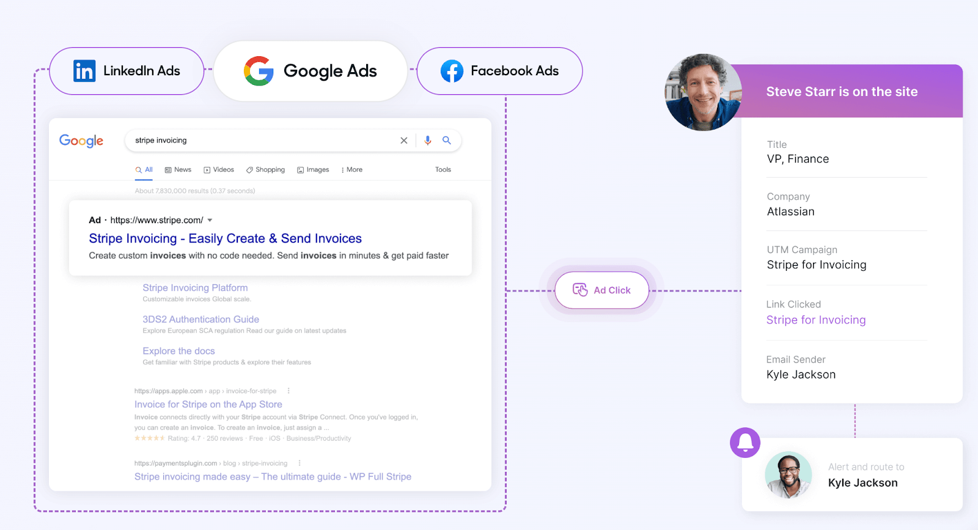Click Steve Starr is on the site header
Screen dimensions: 978x530
842,92
